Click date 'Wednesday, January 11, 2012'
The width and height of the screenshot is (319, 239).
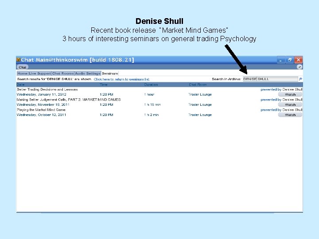[x=42, y=94]
